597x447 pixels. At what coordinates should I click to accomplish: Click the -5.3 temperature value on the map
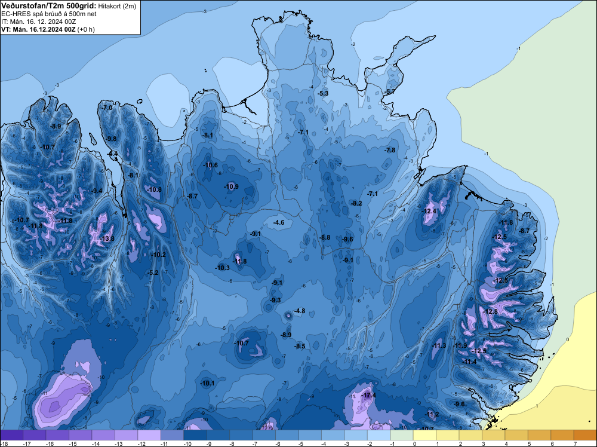pyautogui.click(x=323, y=93)
